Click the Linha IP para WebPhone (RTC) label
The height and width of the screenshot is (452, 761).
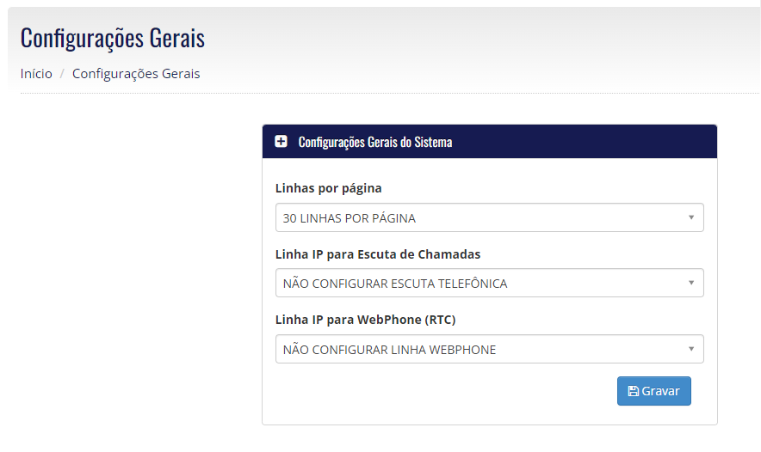pyautogui.click(x=366, y=320)
